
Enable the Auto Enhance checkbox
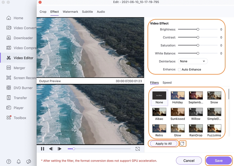click(179, 70)
